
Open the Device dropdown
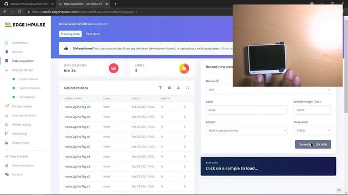coord(268,89)
